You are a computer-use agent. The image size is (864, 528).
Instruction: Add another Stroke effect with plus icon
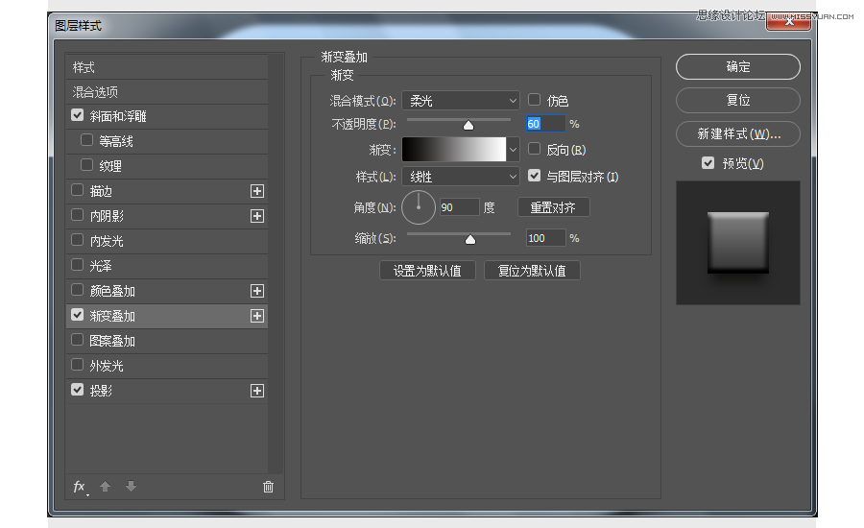(x=256, y=191)
